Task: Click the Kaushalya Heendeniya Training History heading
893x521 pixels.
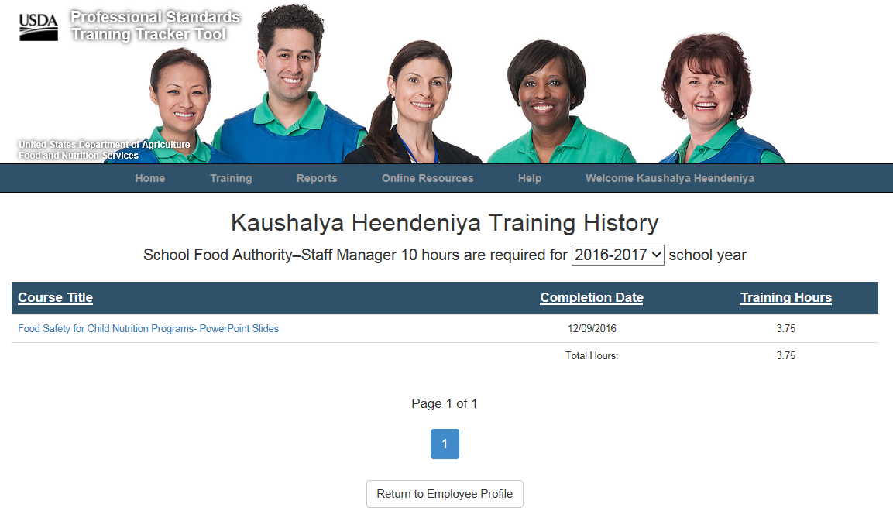Action: (445, 223)
